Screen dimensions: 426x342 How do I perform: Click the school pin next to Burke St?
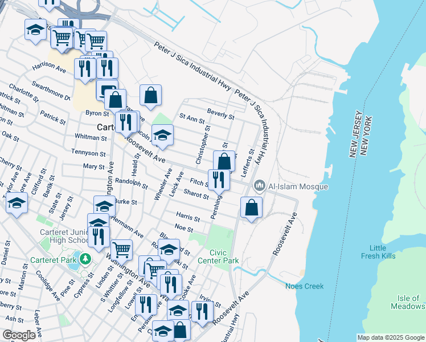click(x=105, y=206)
